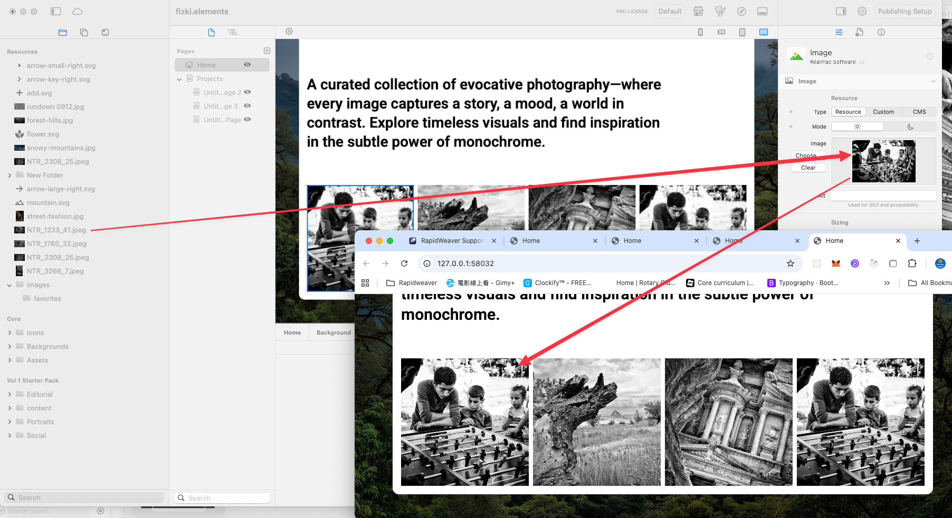Toggle the left sidebar panel icon

(56, 11)
